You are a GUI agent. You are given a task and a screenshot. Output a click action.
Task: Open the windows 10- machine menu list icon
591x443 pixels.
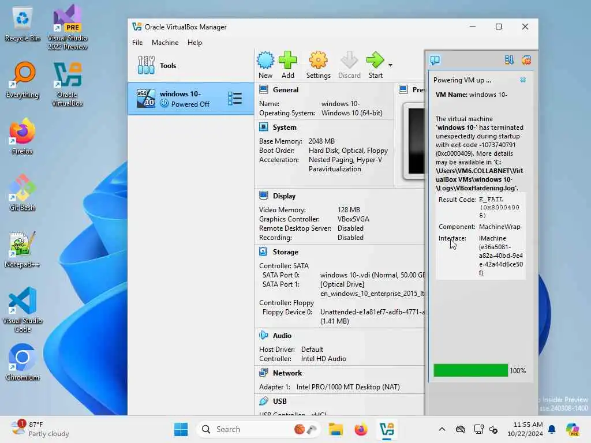pos(234,99)
